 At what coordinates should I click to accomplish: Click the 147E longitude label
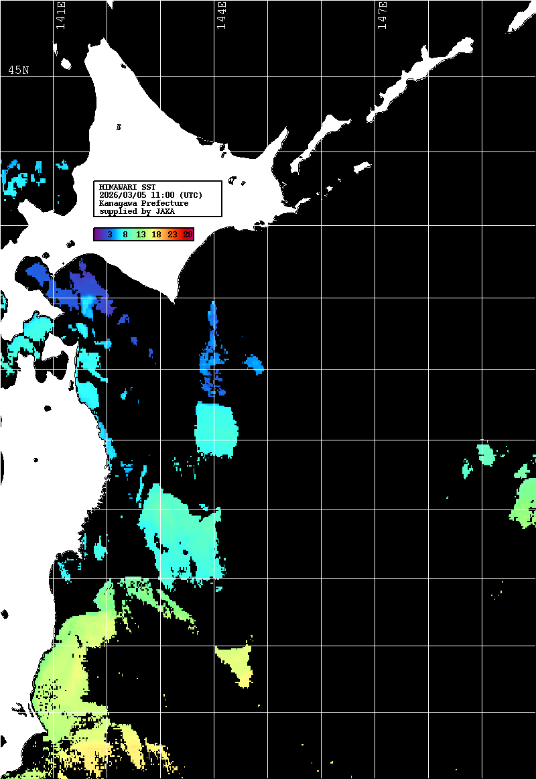pyautogui.click(x=383, y=16)
